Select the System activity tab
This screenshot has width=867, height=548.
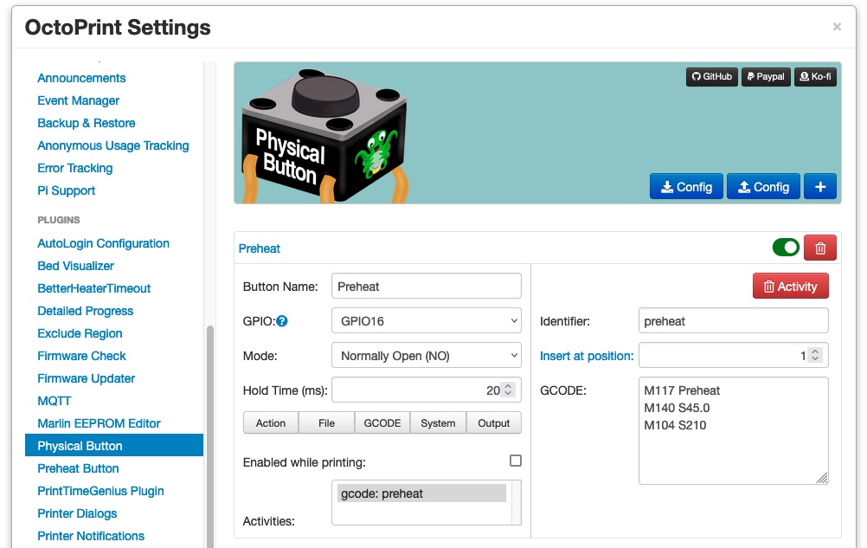pyautogui.click(x=438, y=423)
